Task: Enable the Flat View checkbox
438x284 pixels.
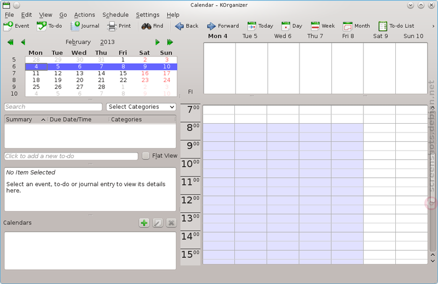Action: [146, 156]
